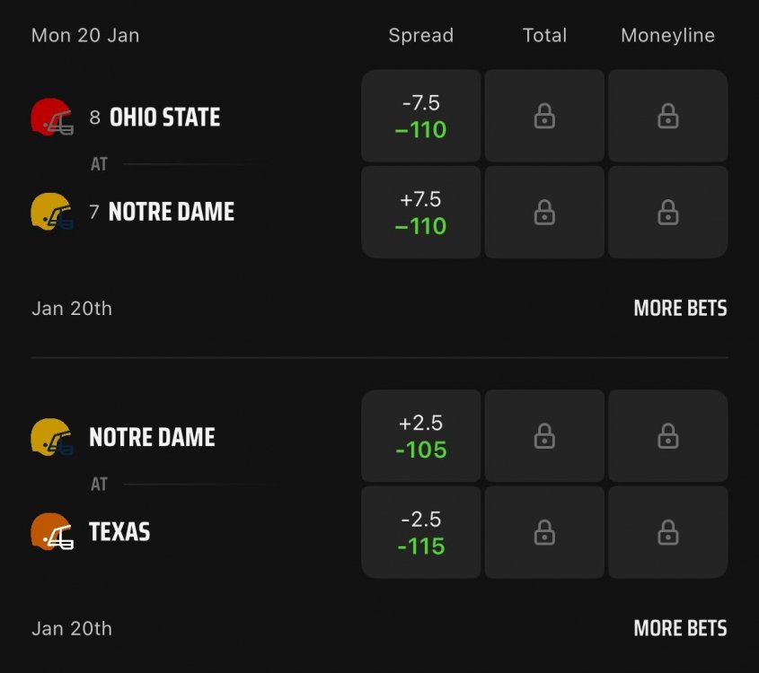Select Notre Dame +2.5 spread at -105

[420, 436]
